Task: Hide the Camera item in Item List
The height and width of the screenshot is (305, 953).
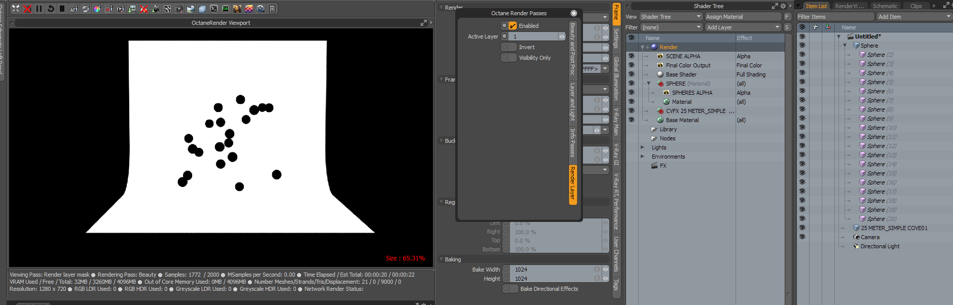Action: (x=802, y=237)
